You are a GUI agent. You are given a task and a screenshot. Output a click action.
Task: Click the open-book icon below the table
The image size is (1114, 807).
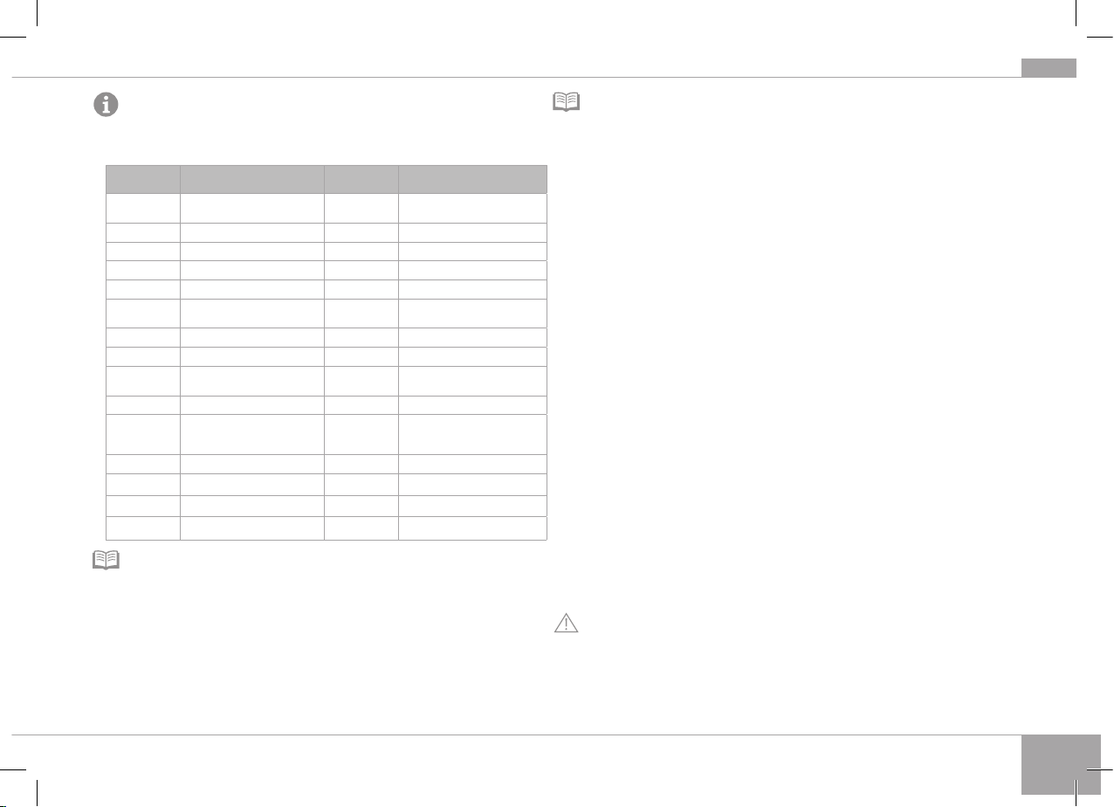coord(106,561)
